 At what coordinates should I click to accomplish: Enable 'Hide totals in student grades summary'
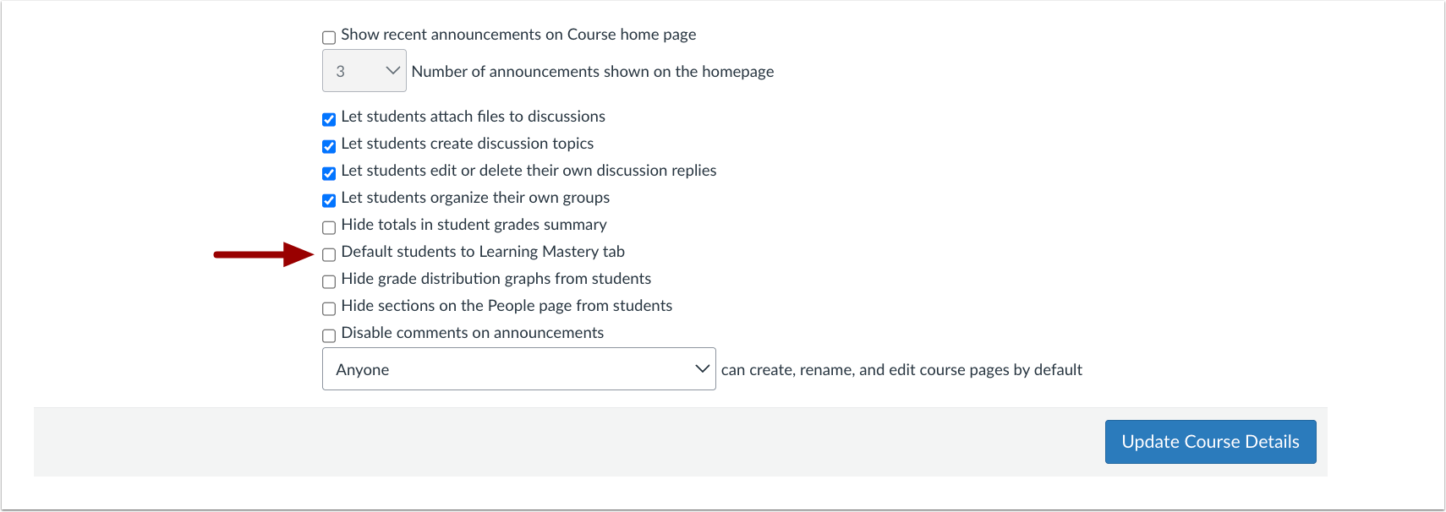(x=329, y=227)
